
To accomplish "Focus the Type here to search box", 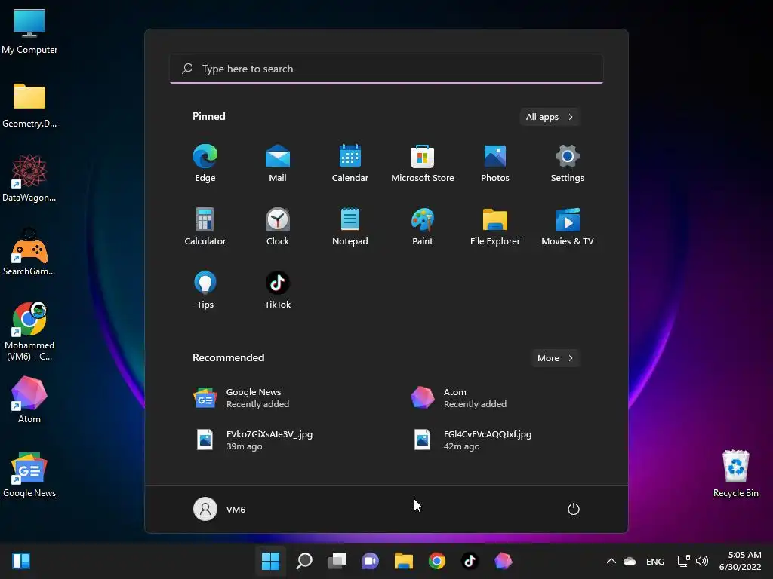I will (386, 69).
